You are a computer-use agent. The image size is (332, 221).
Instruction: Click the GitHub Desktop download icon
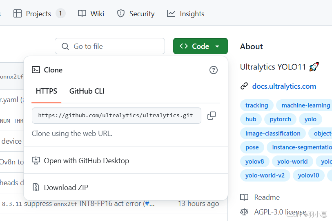coord(36,161)
